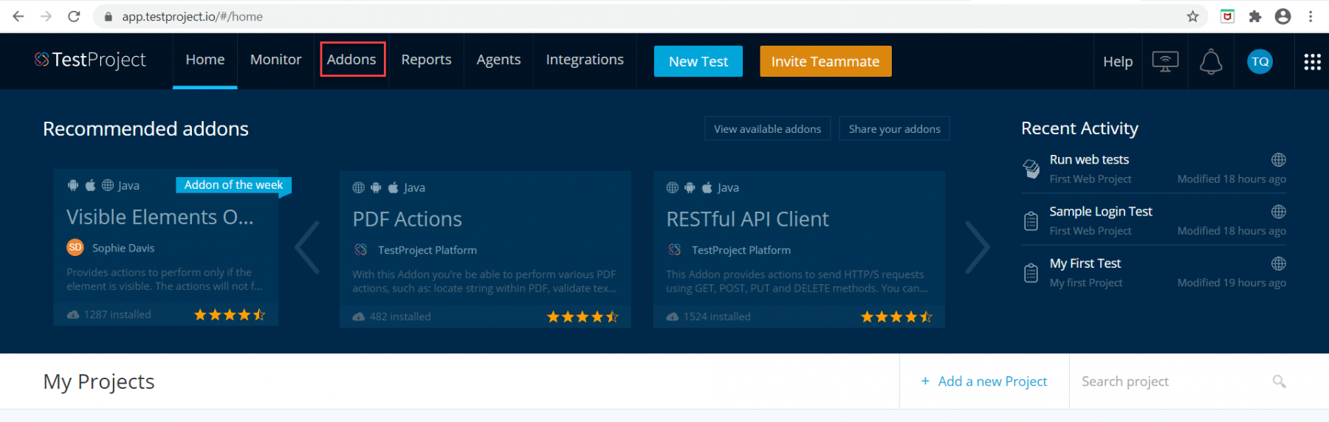Click the Addon of the week ribbon
This screenshot has height=422, width=1329.
[233, 185]
